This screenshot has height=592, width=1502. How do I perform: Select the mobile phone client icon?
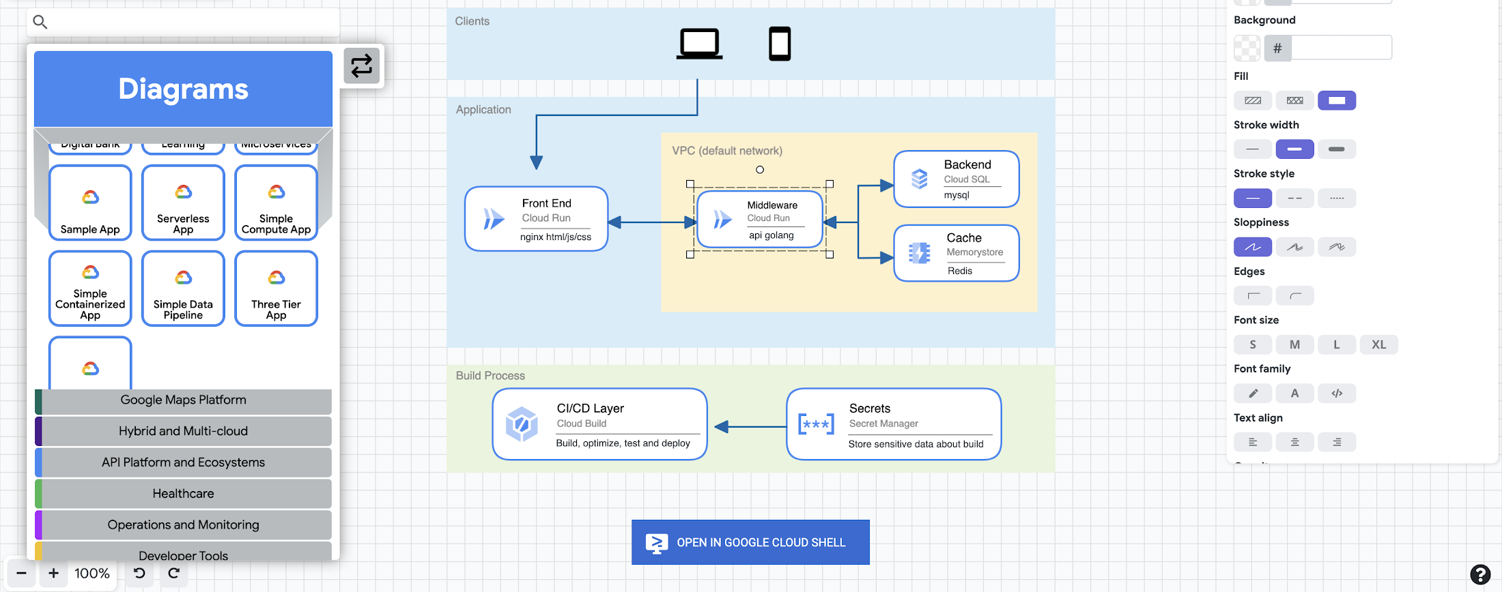780,44
